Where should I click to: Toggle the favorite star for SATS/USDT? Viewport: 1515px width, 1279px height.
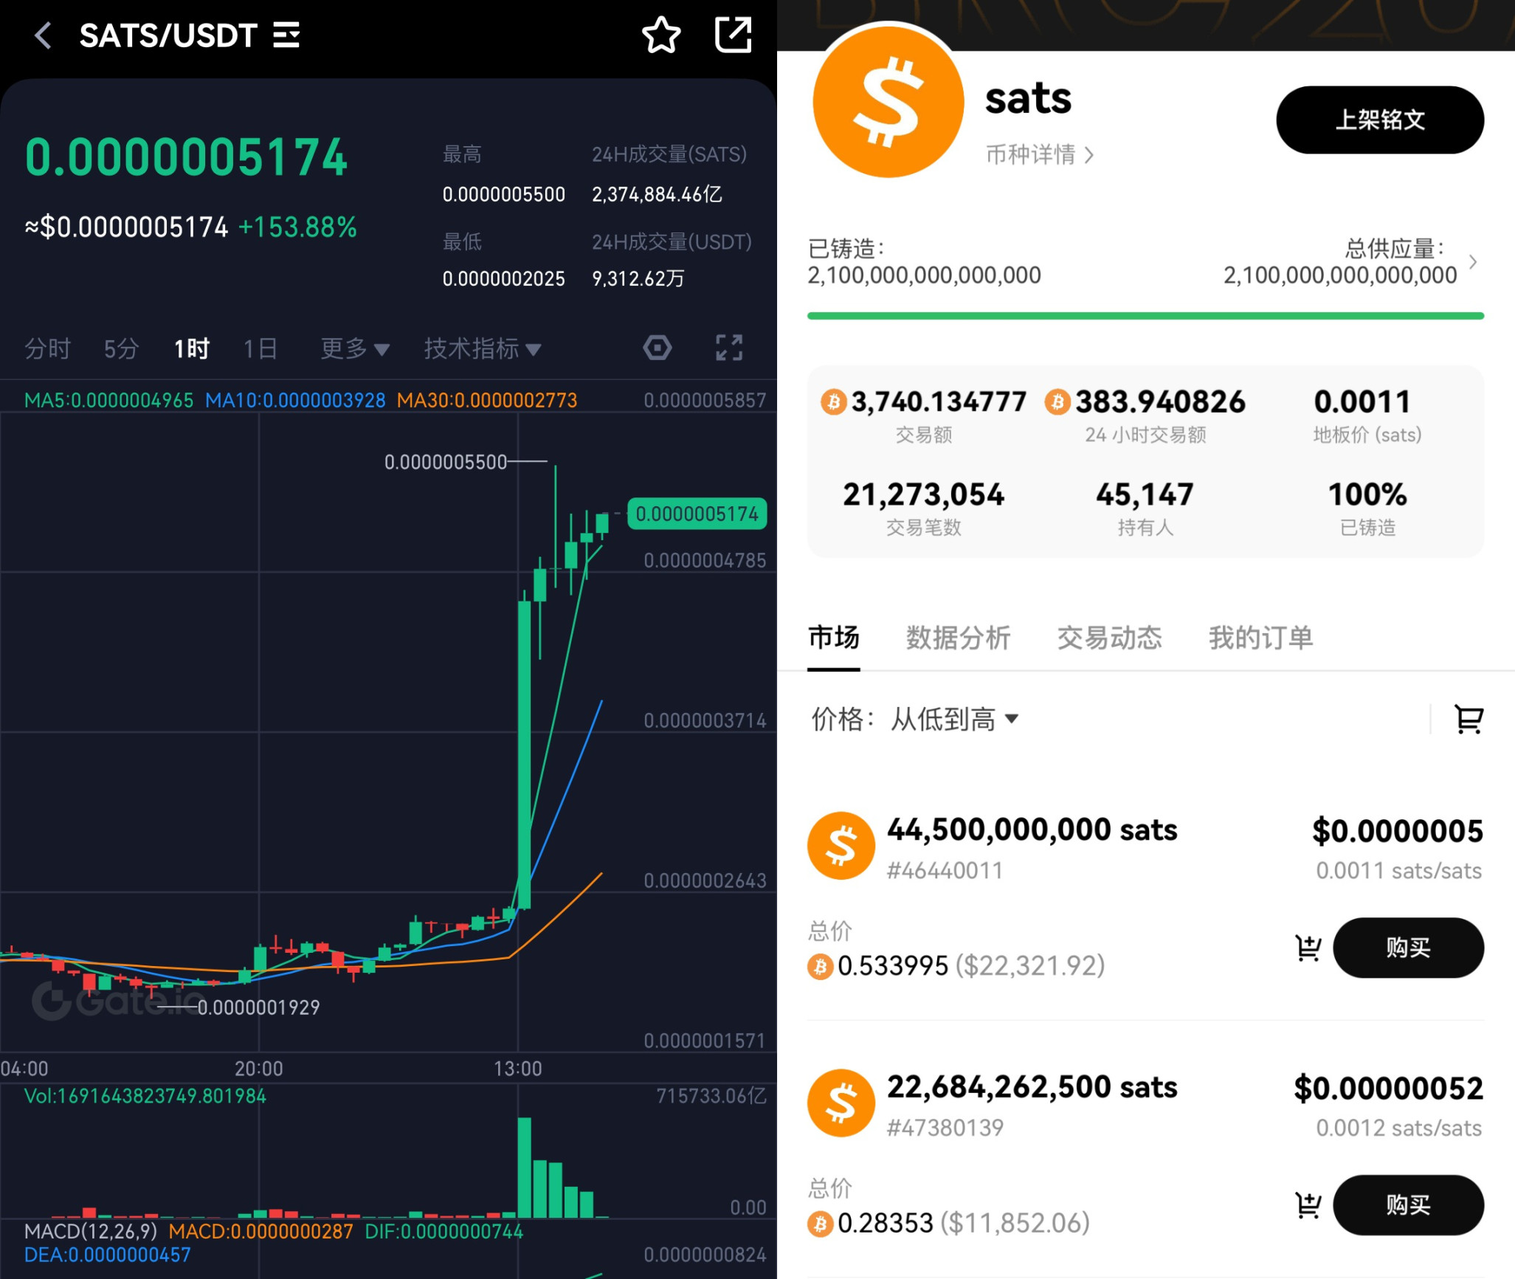click(x=660, y=34)
